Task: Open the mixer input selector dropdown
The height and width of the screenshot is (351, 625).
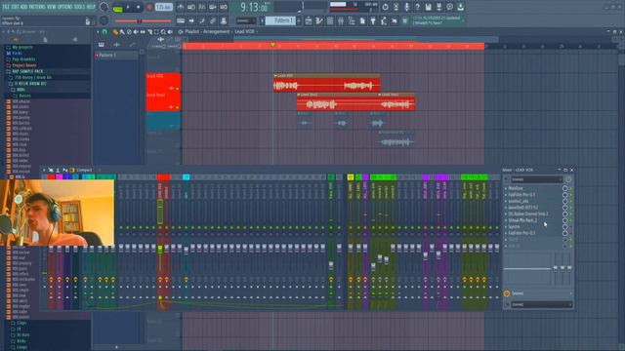Action: click(x=537, y=179)
